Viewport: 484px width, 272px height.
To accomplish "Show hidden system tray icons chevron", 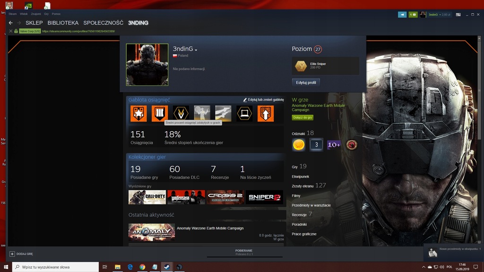I will [423, 267].
